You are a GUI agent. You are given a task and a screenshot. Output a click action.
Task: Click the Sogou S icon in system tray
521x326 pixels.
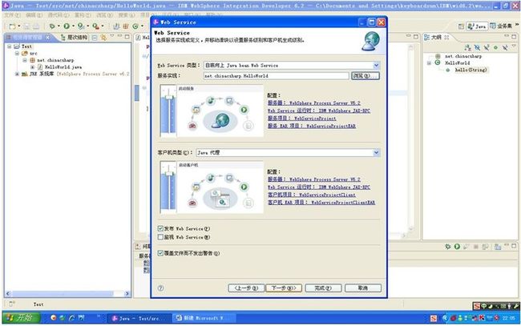[434, 318]
